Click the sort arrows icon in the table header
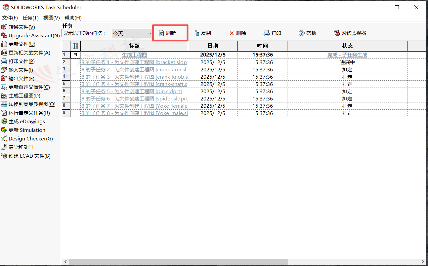Viewport: 428px width, 266px height. click(x=76, y=46)
